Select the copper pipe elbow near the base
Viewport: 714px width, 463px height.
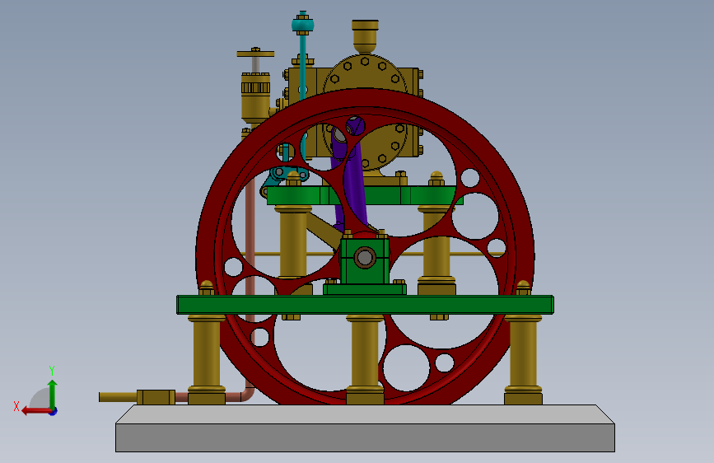(247, 394)
